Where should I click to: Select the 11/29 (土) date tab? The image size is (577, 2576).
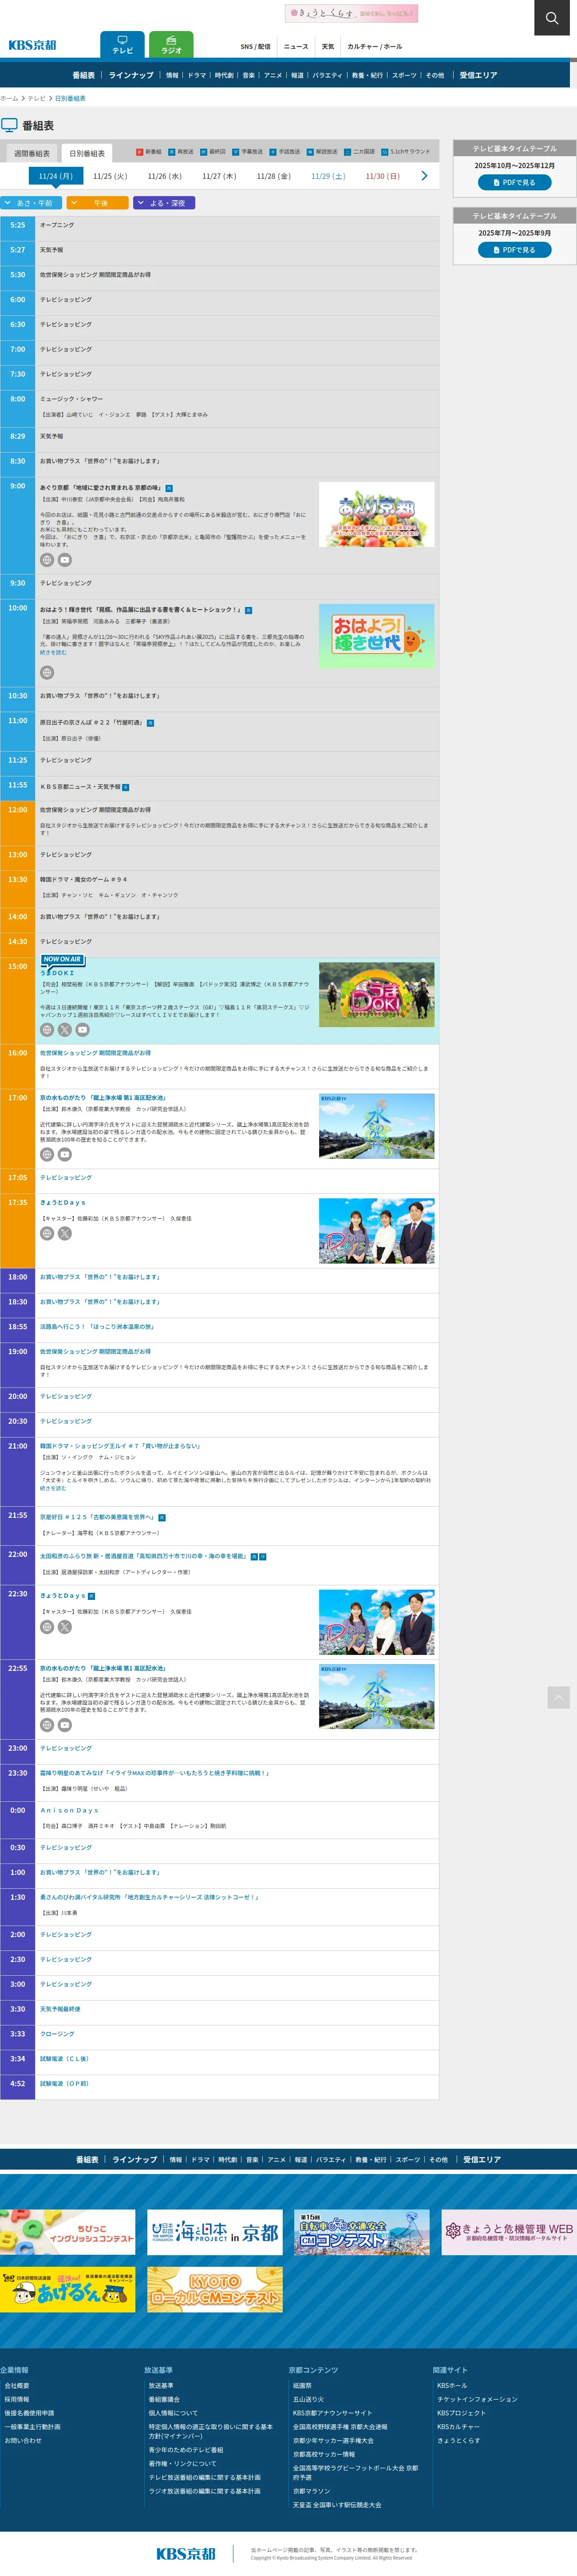click(x=328, y=176)
